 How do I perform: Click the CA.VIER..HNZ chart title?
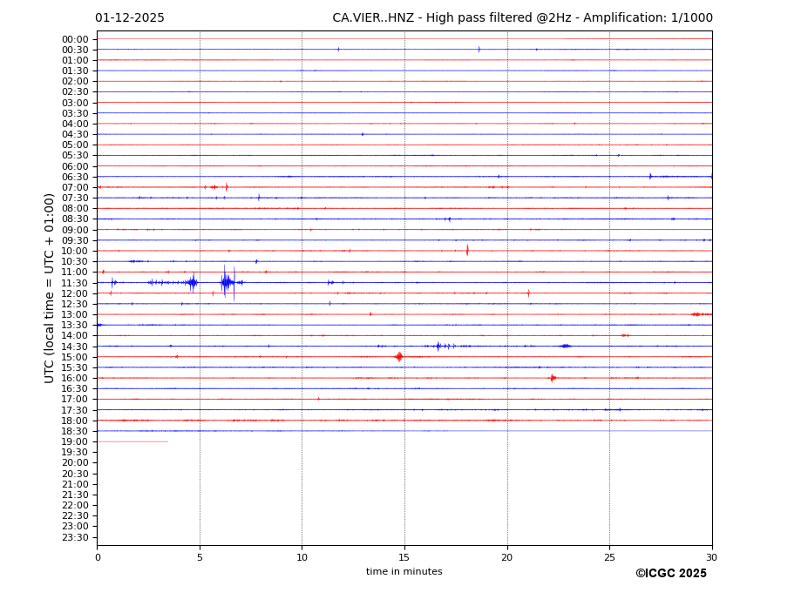coord(522,18)
